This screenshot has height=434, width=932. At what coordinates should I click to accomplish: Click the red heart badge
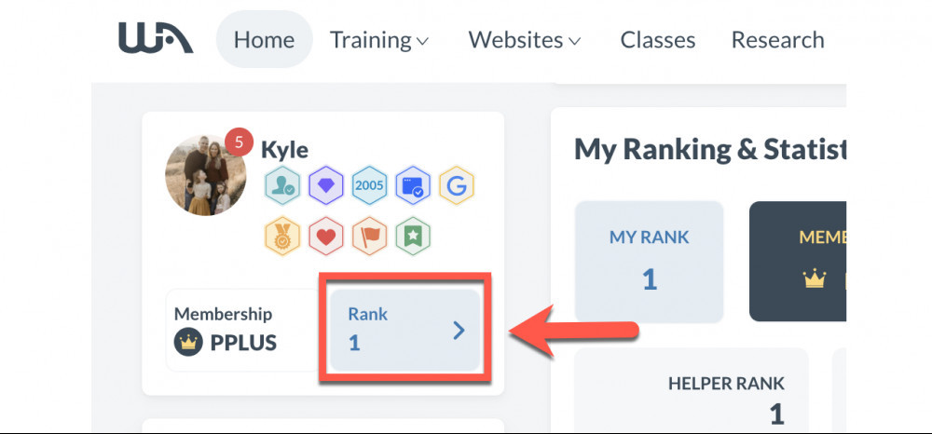pos(325,236)
